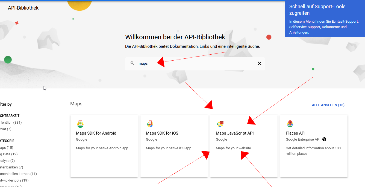Click the Places API pin icon

pyautogui.click(x=290, y=124)
